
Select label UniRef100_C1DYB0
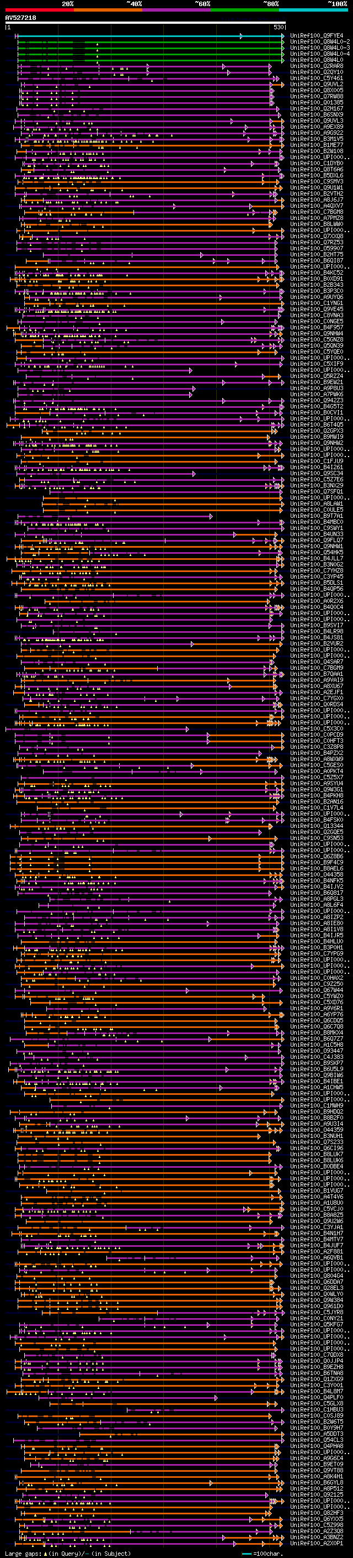tap(317, 163)
